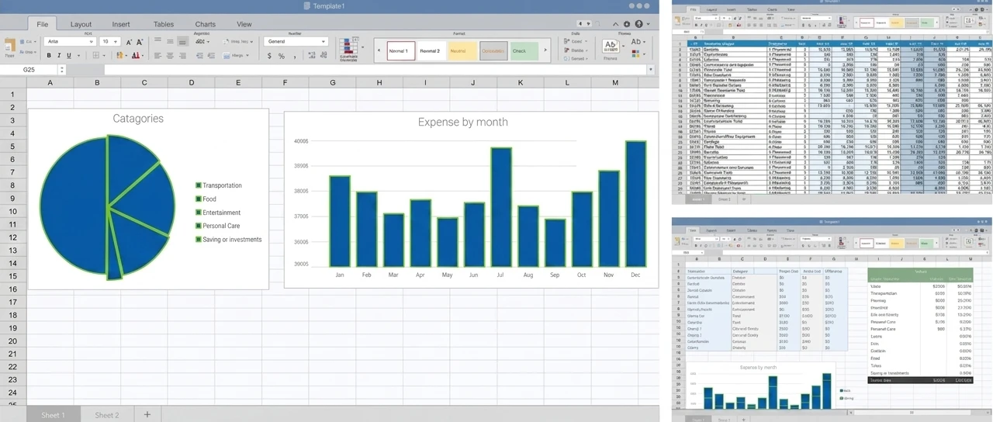Viewport: 993px width, 422px height.
Task: Toggle bold formatting
Action: pyautogui.click(x=49, y=56)
